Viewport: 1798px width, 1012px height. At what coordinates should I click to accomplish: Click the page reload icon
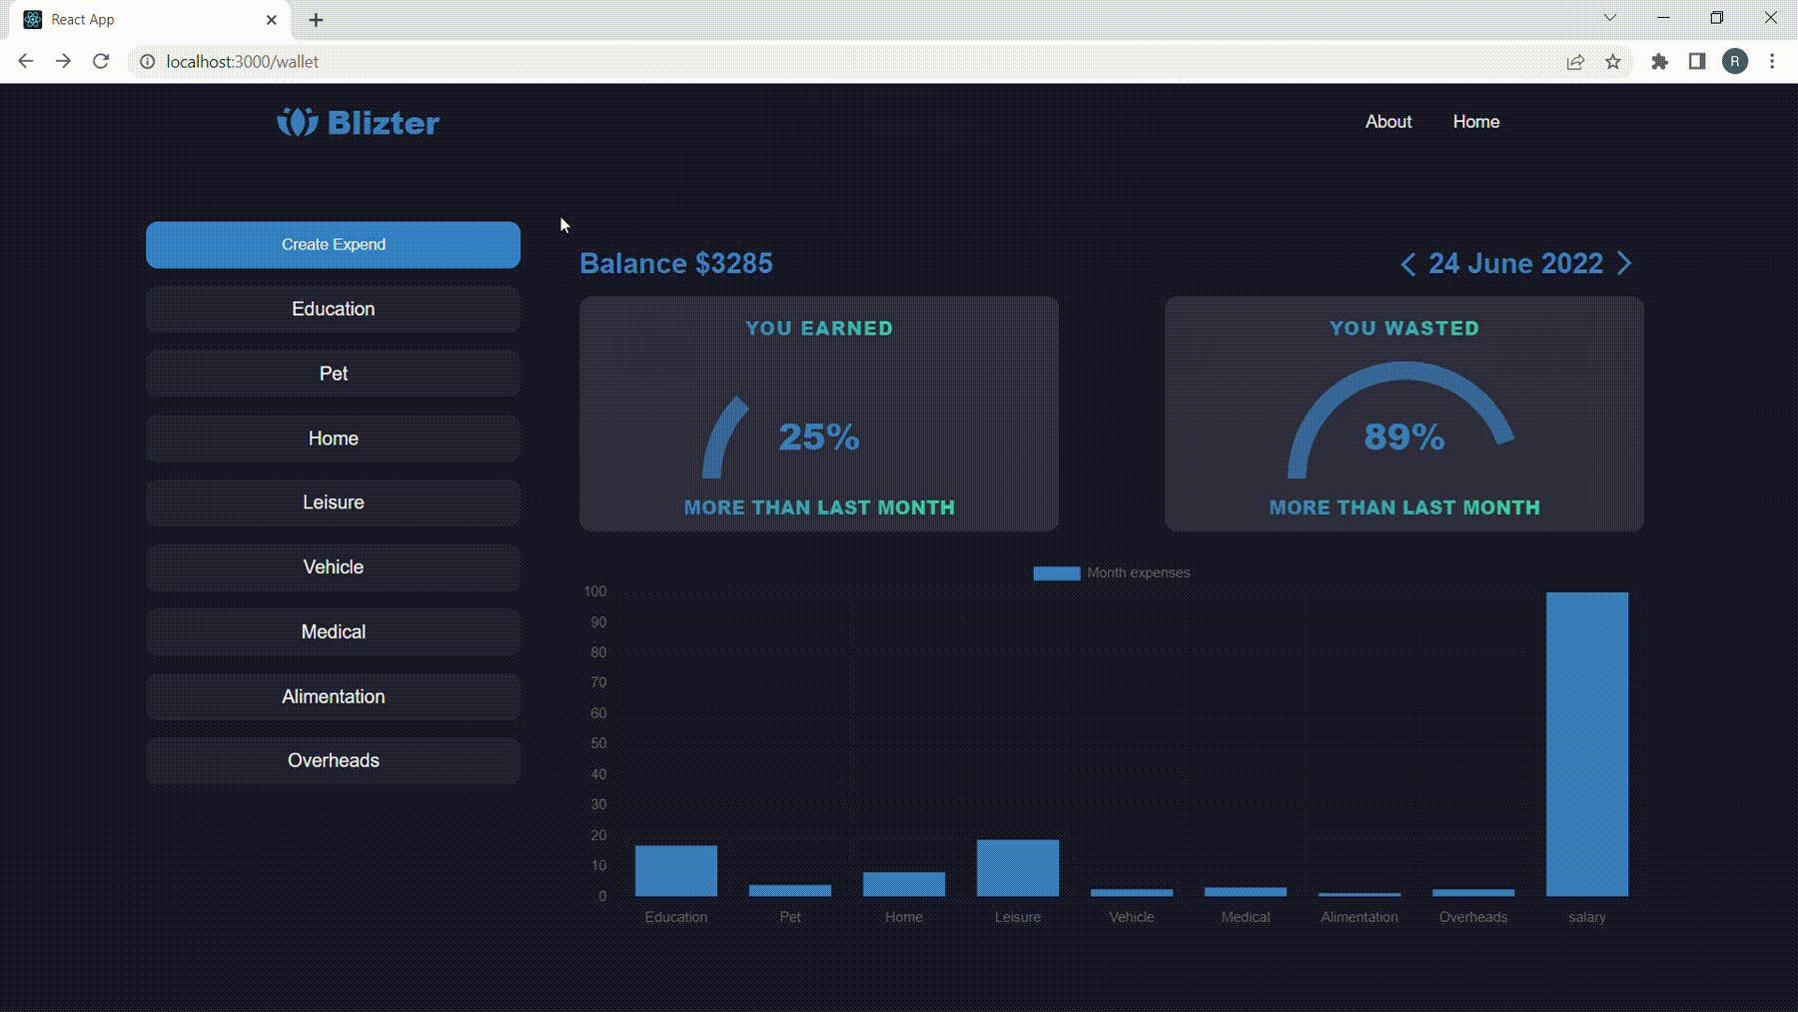101,61
